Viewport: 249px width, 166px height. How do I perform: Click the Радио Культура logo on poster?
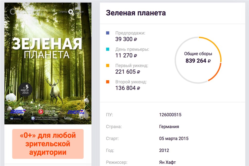76,112
